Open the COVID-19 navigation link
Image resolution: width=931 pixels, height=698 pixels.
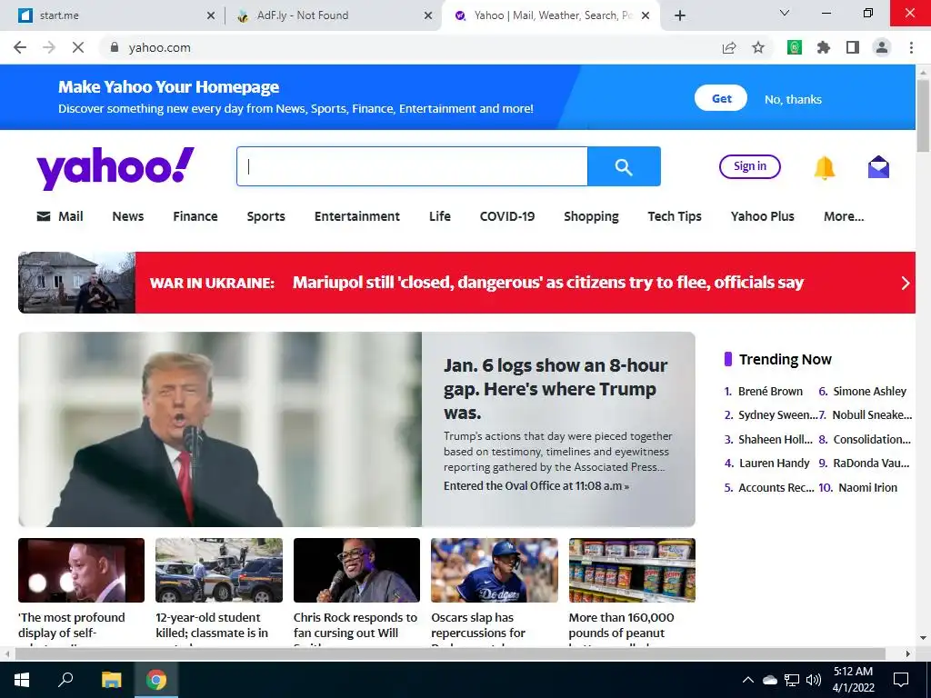[x=507, y=216]
